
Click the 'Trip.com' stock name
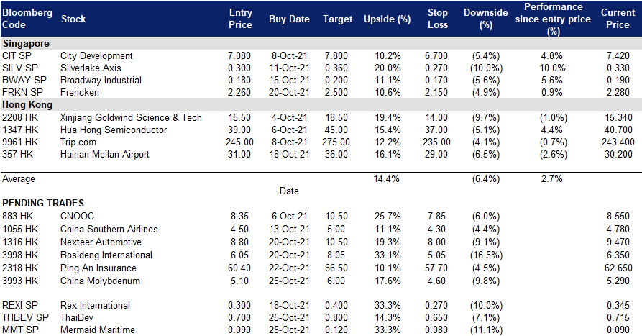click(78, 142)
